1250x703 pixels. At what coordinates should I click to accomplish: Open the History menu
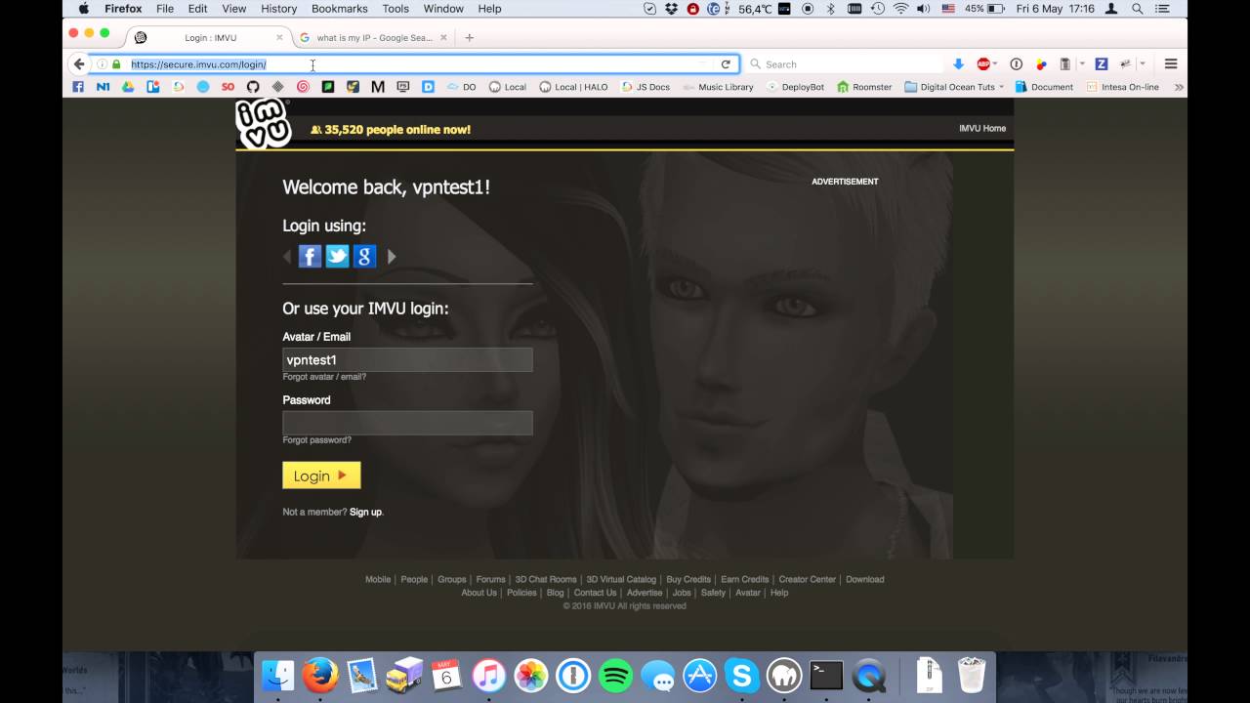click(x=278, y=9)
